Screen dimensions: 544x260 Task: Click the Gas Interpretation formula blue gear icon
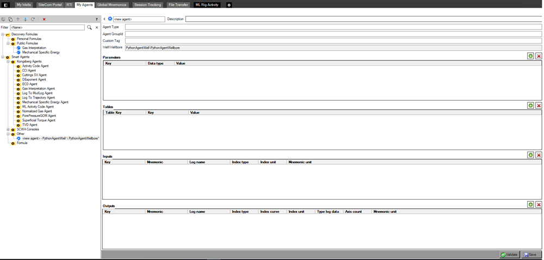coord(18,48)
